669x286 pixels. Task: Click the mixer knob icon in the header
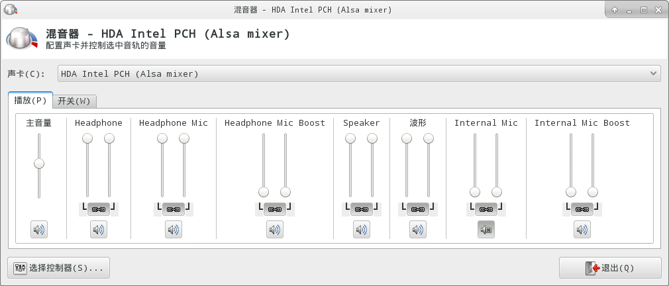click(22, 39)
